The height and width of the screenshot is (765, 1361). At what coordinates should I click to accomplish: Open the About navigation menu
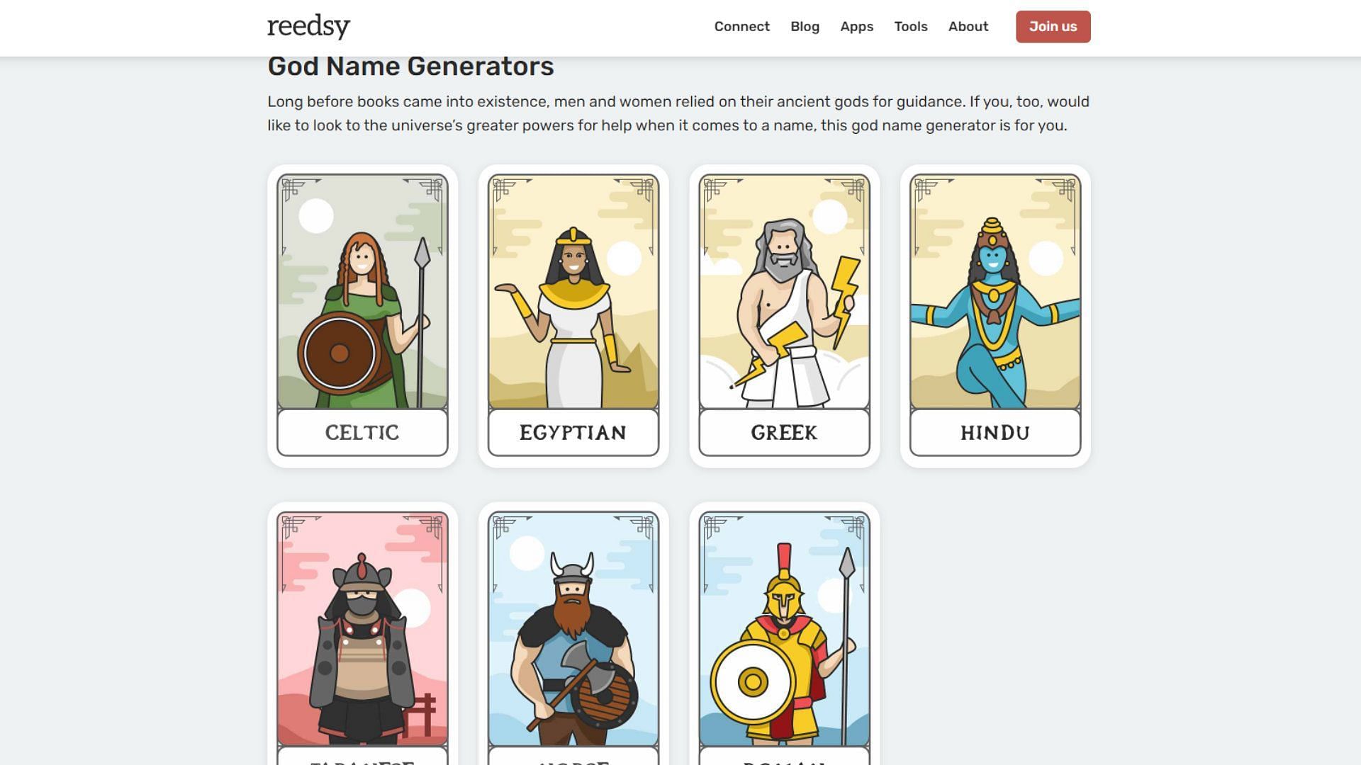968,26
